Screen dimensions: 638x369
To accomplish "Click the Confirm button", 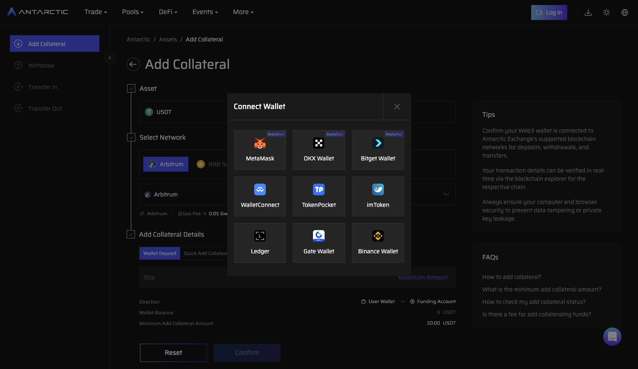I will tap(247, 353).
